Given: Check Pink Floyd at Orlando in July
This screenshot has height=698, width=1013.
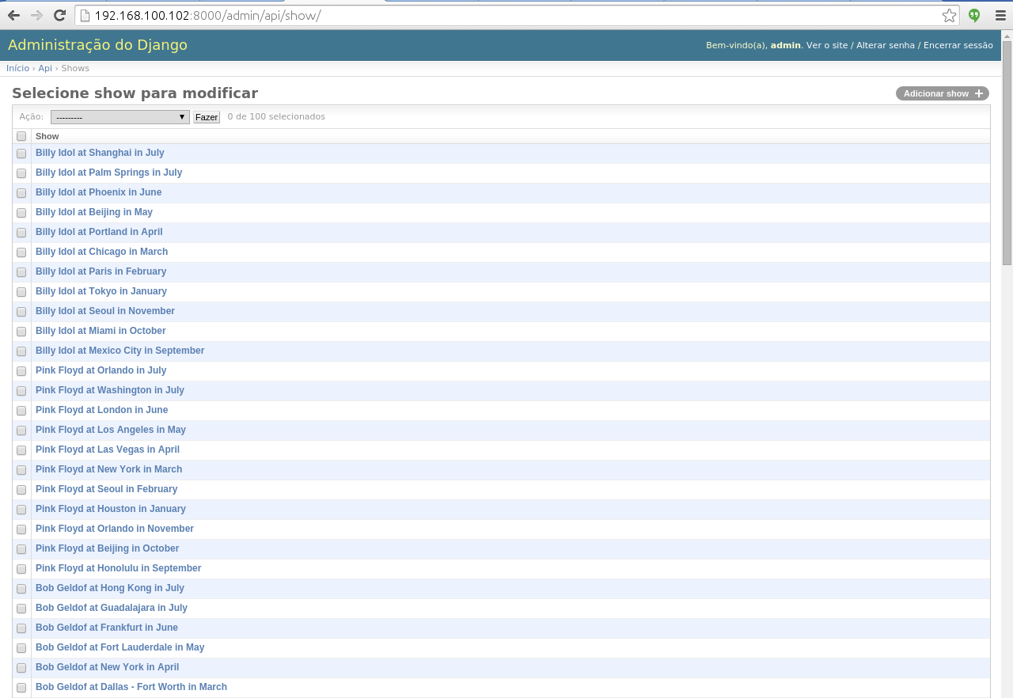Looking at the screenshot, I should coord(21,371).
